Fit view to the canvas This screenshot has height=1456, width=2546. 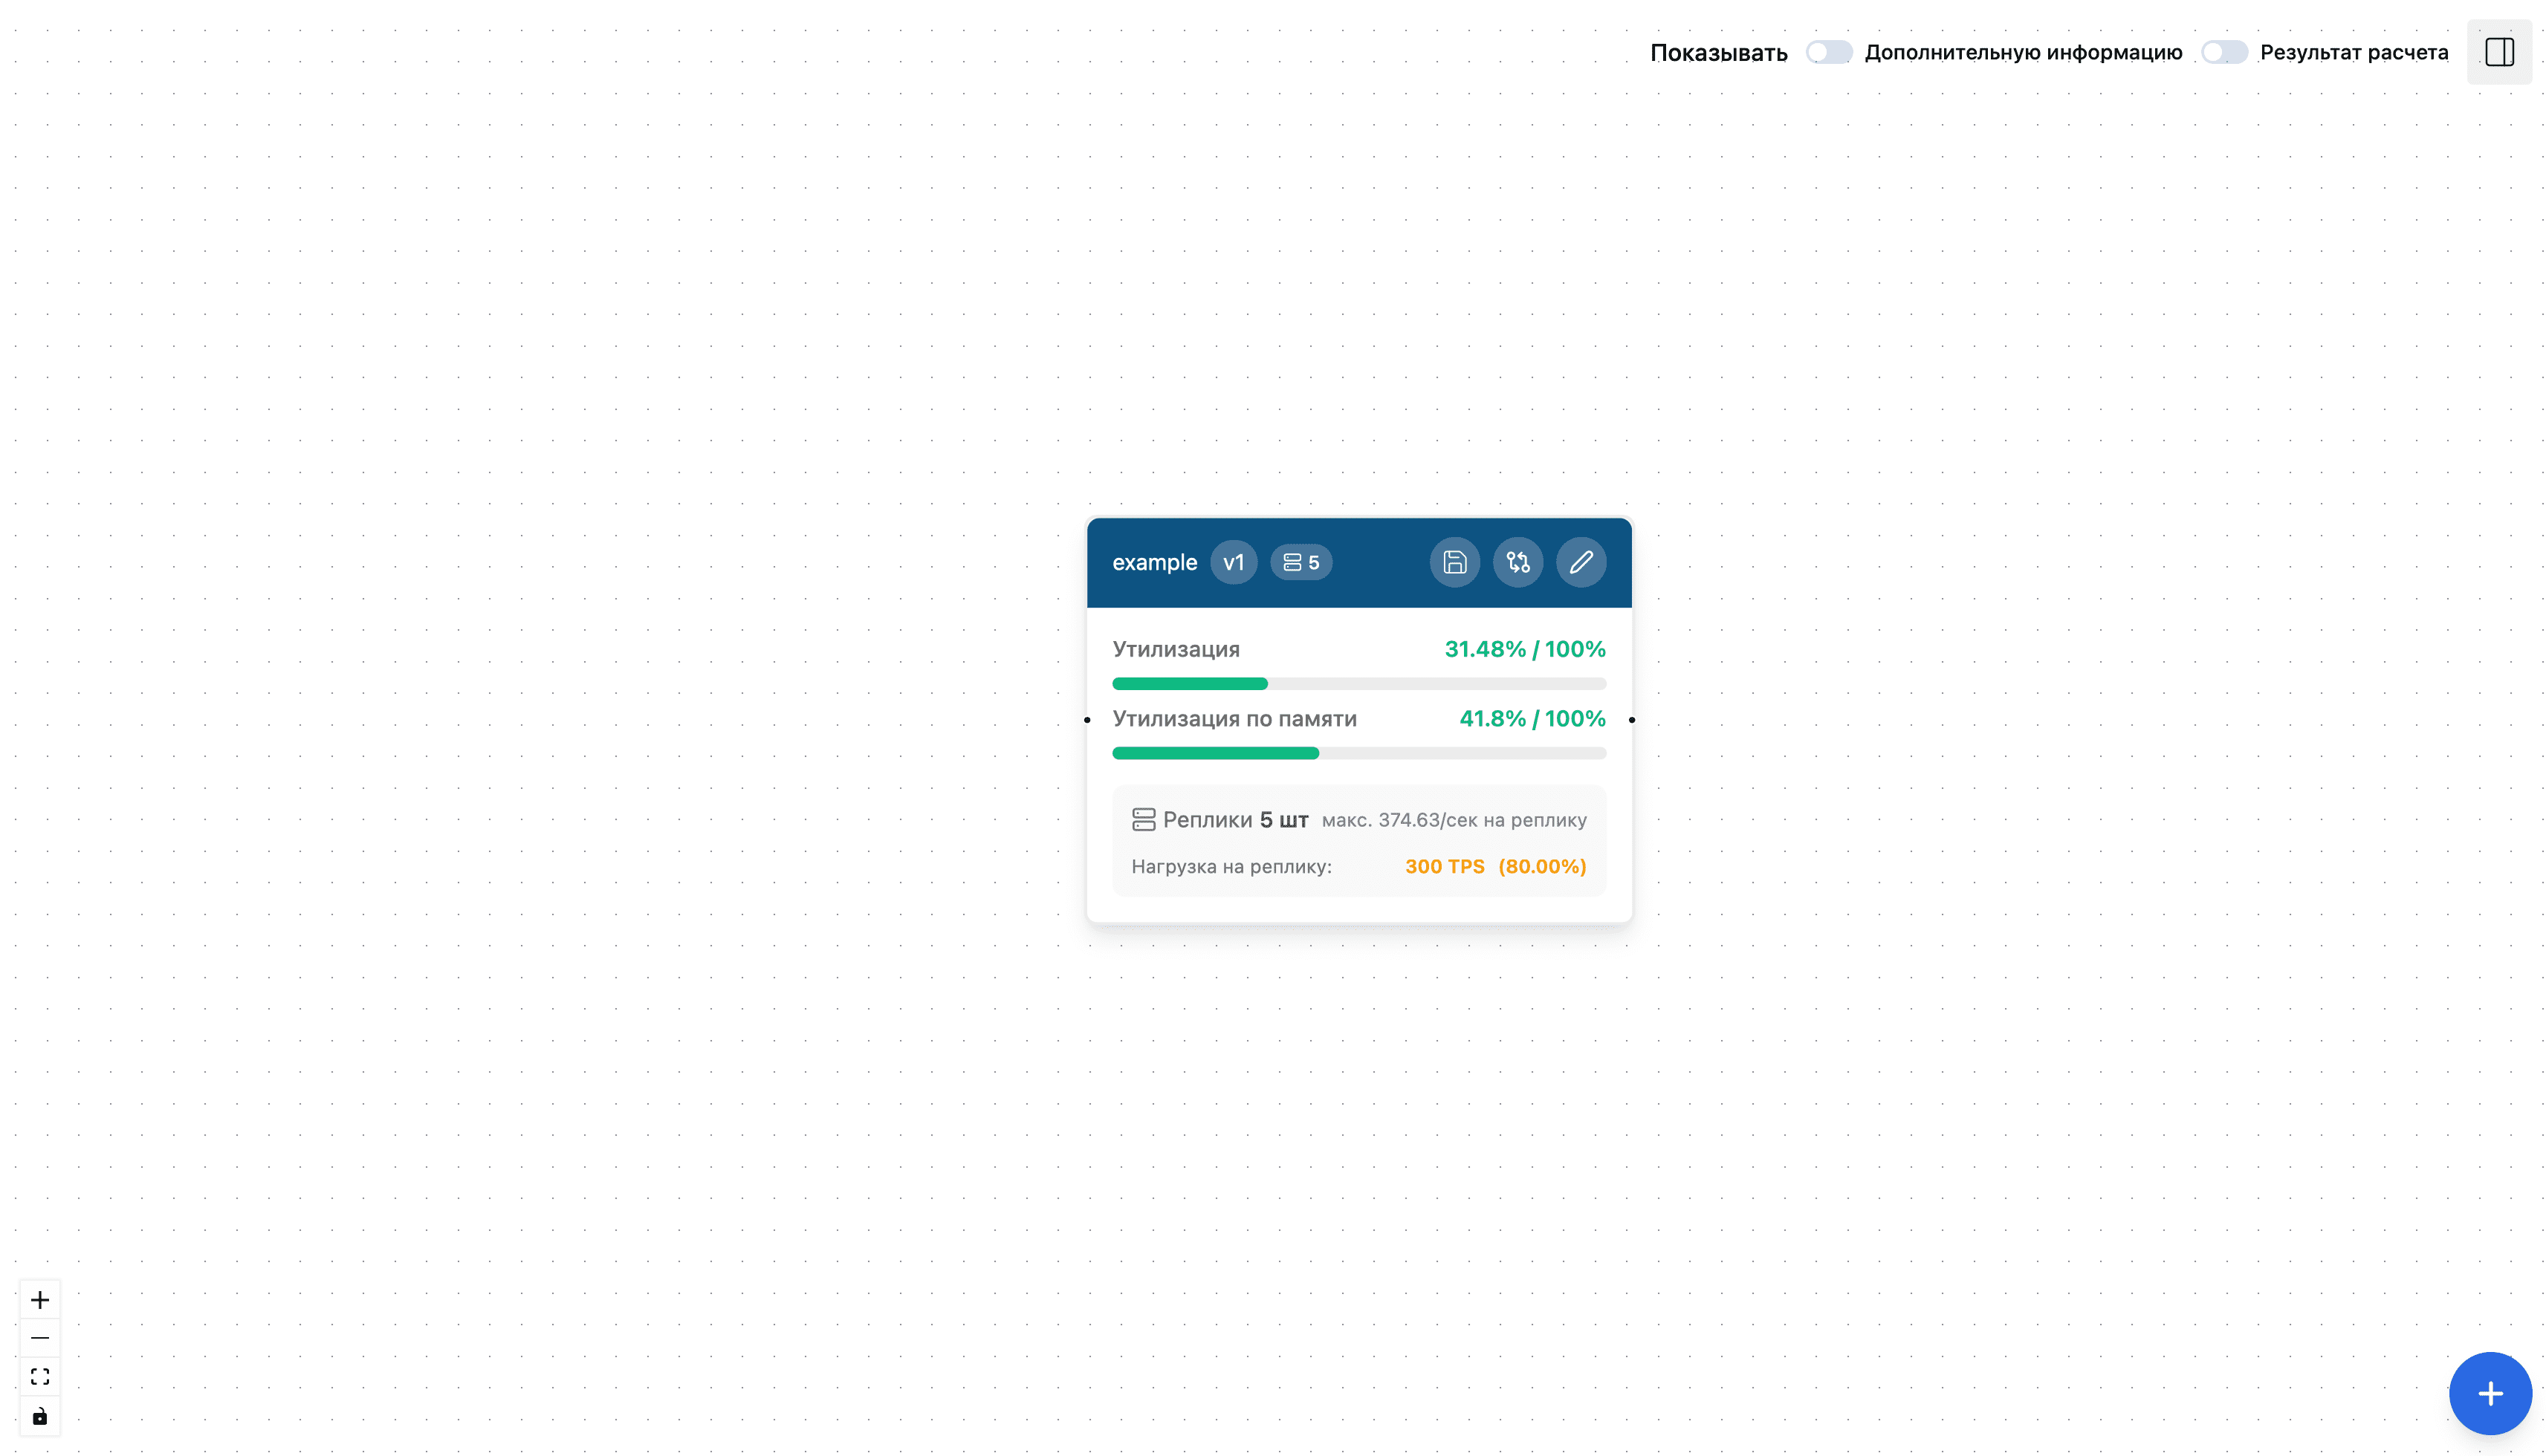[x=40, y=1377]
